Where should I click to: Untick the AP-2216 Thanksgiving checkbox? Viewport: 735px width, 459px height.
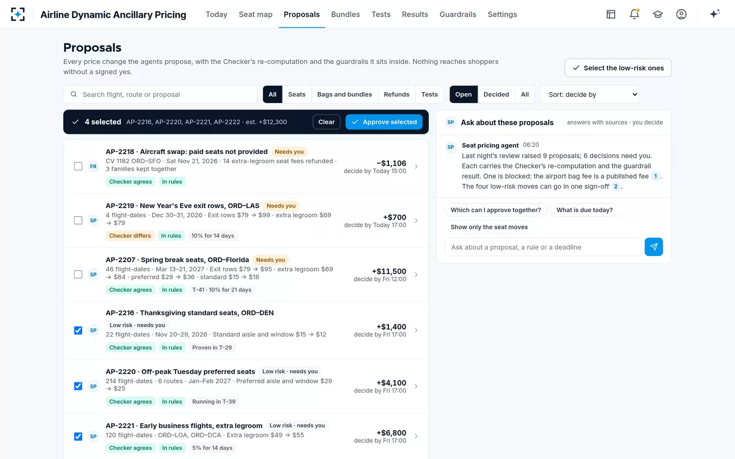pyautogui.click(x=78, y=330)
